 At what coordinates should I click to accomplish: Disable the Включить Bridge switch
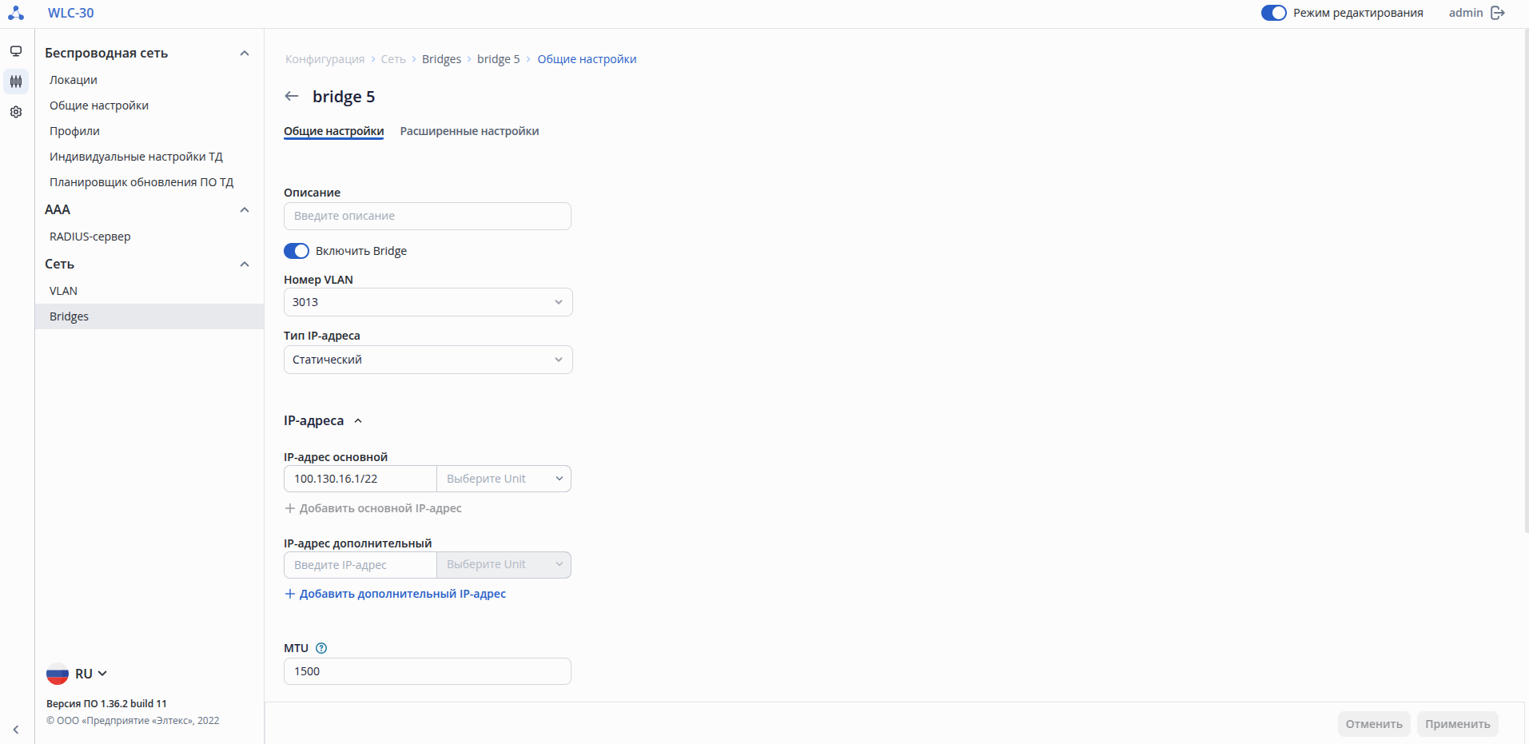coord(297,251)
